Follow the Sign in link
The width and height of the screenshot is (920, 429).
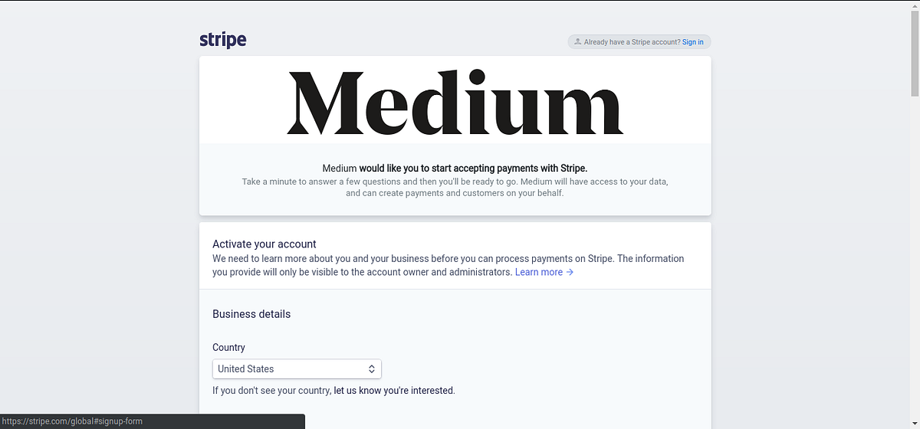(692, 42)
